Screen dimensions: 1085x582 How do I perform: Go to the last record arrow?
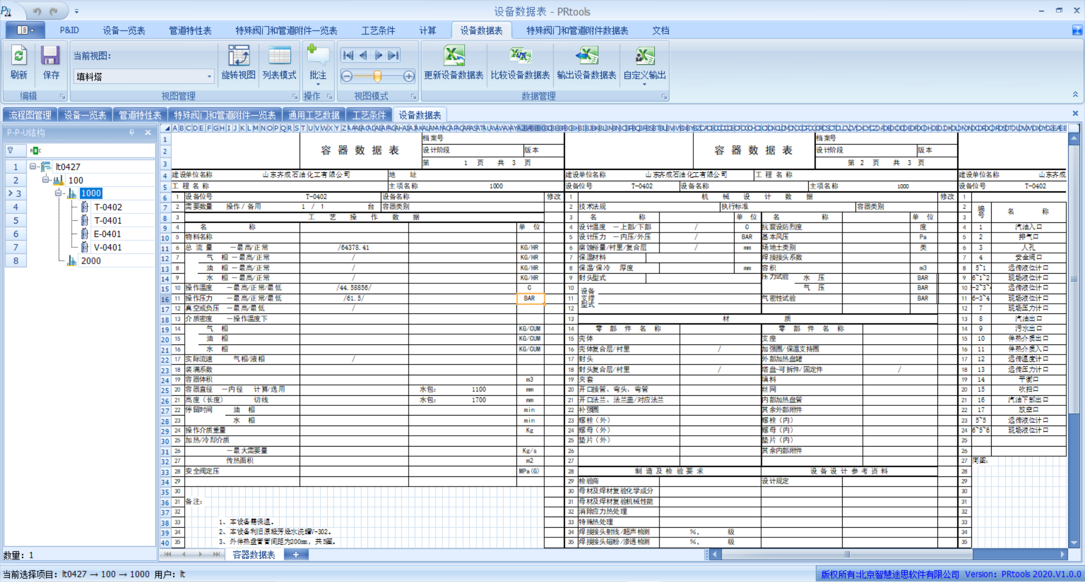394,55
